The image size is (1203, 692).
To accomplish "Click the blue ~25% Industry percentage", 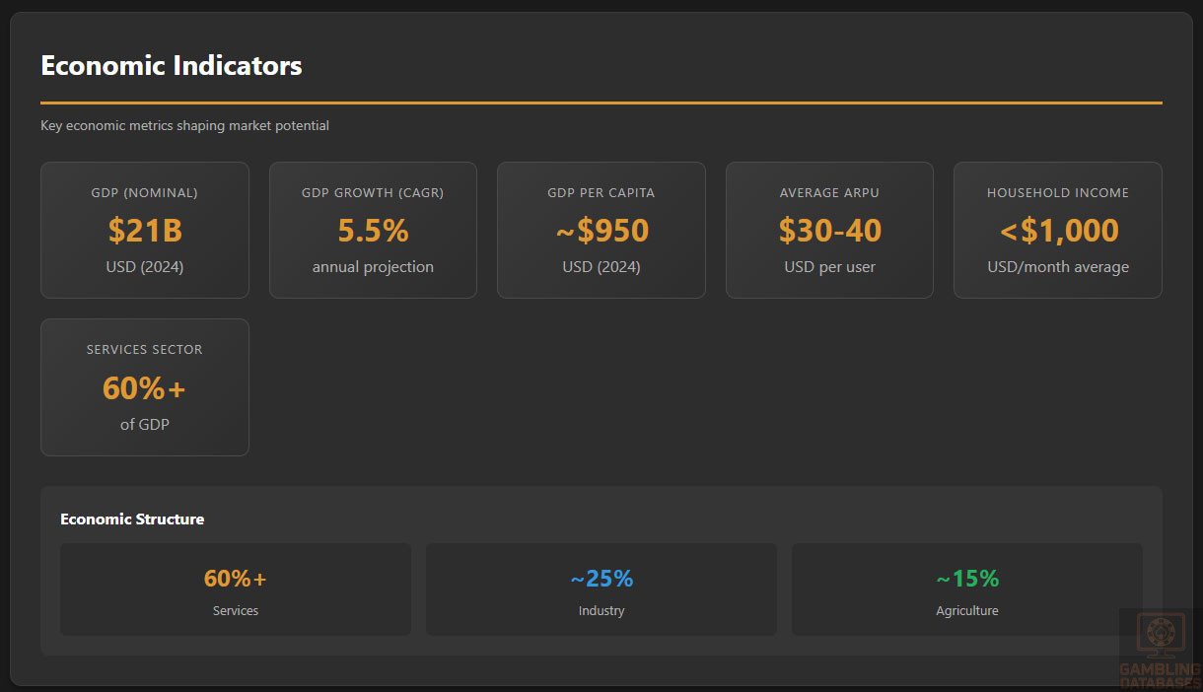I will (x=601, y=579).
